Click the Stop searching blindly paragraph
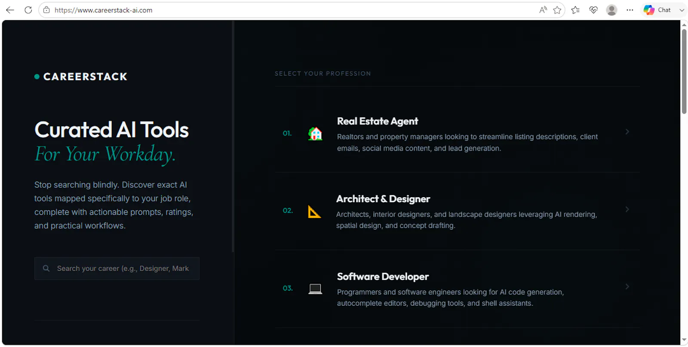Viewport: 688px width, 347px height. pyautogui.click(x=114, y=205)
